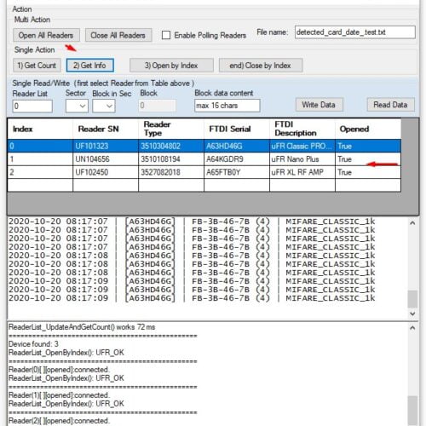Click card log scroll down arrow
The width and height of the screenshot is (426, 426).
click(412, 314)
